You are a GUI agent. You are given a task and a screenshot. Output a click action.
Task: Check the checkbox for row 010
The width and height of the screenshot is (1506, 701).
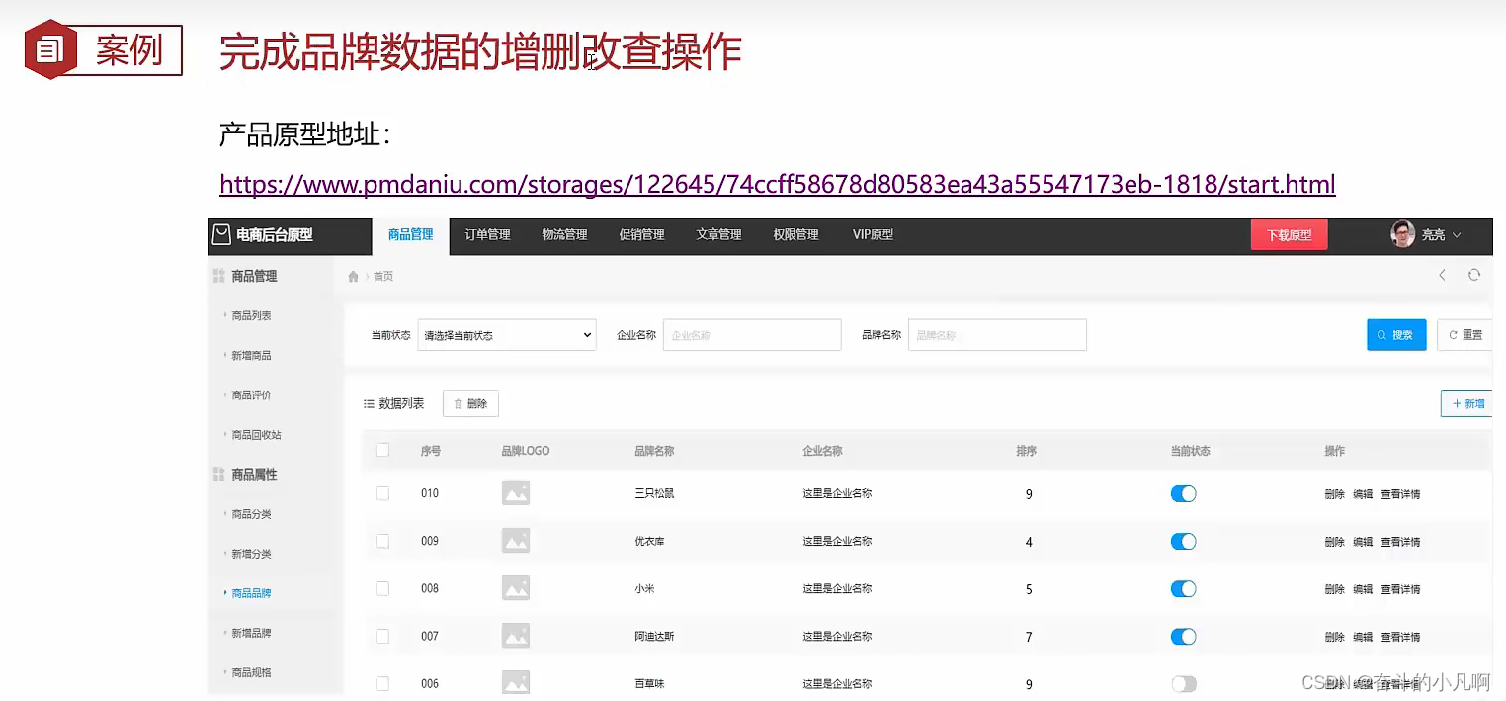pyautogui.click(x=382, y=493)
